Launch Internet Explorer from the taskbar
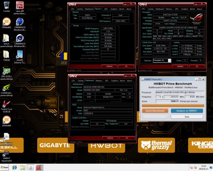 15,167
